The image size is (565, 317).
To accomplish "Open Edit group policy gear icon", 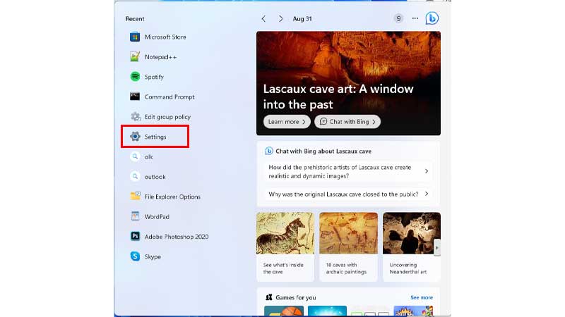I will [135, 116].
